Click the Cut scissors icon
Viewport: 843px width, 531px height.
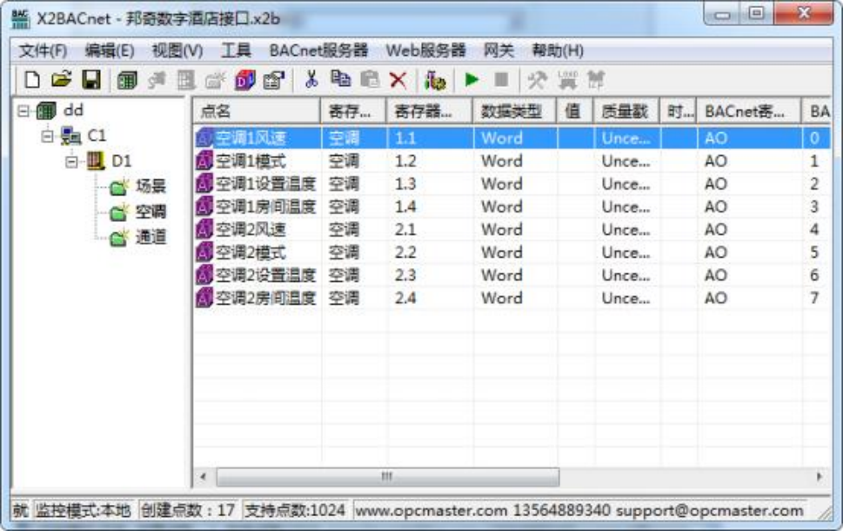(x=311, y=80)
